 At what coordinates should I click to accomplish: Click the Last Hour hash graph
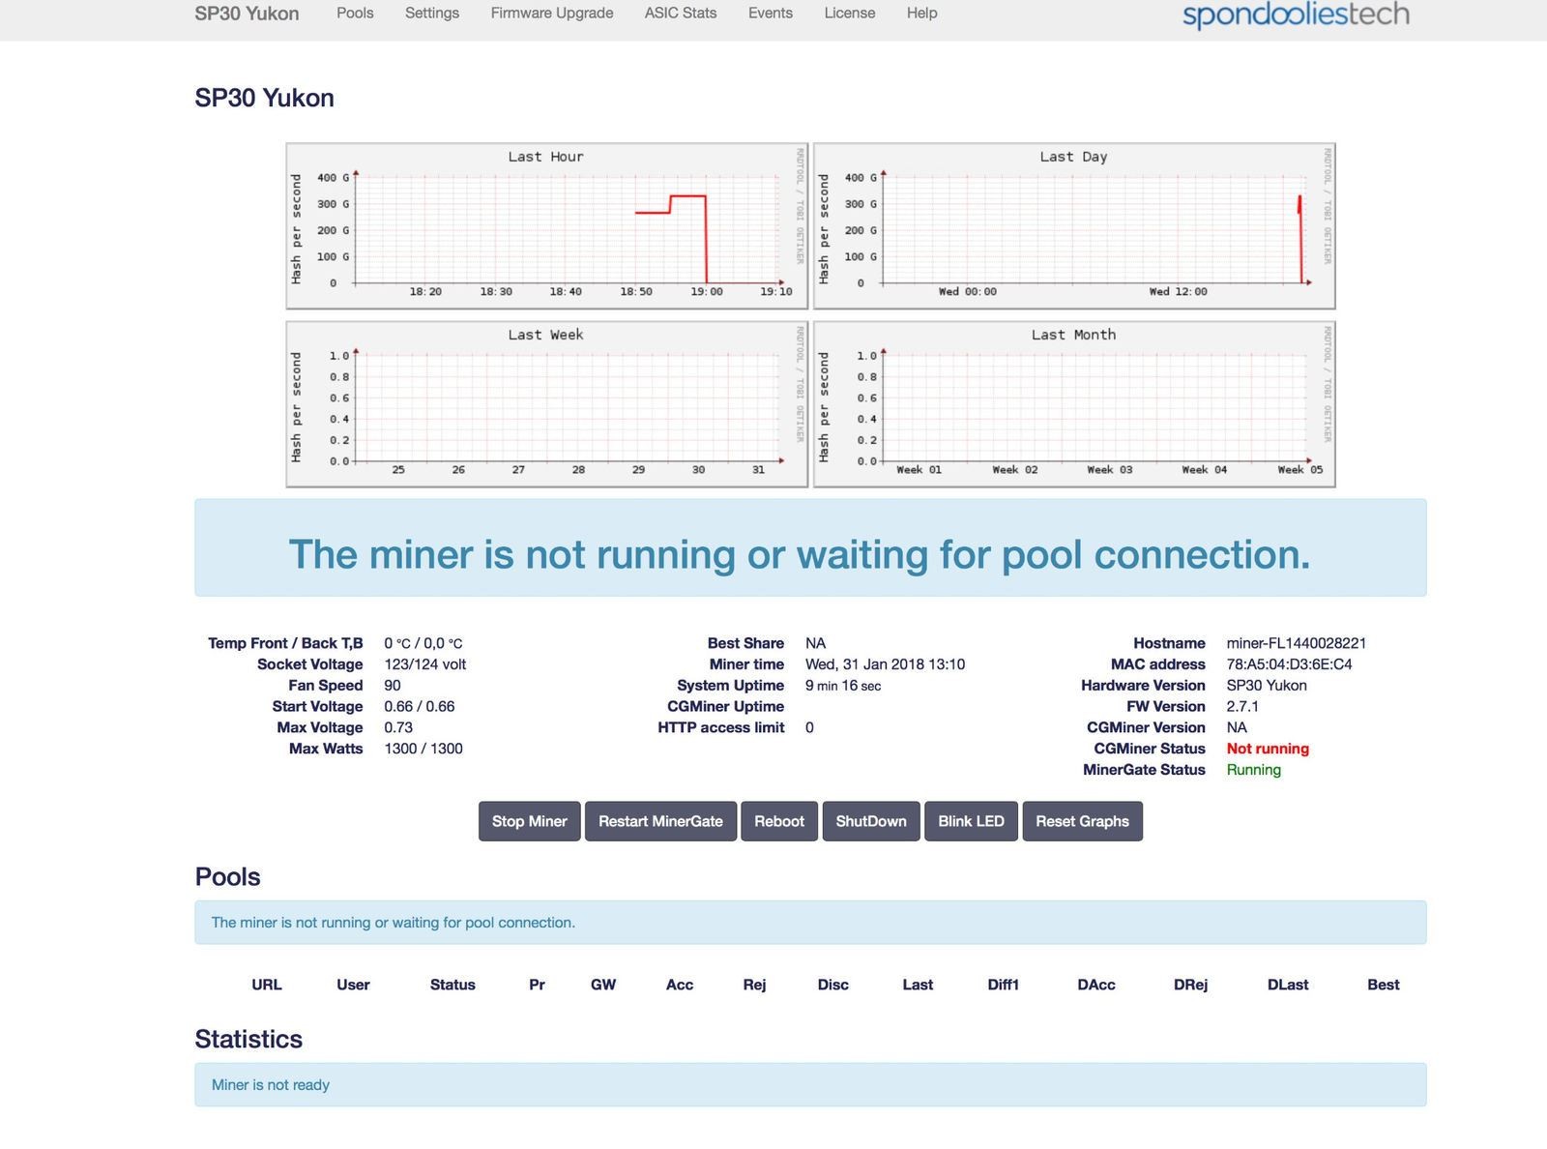[547, 226]
